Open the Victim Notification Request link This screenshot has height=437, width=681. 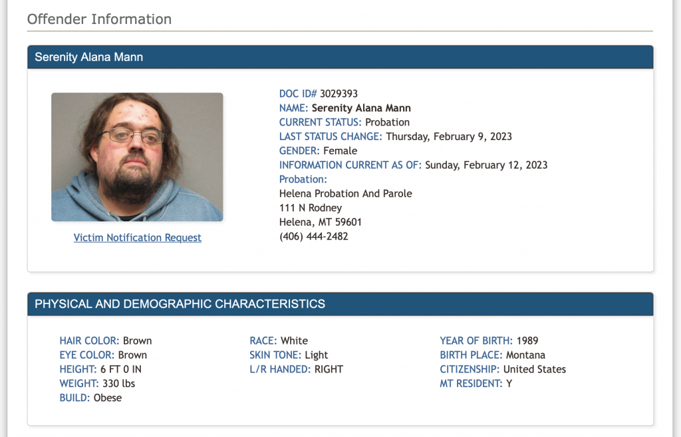click(137, 238)
